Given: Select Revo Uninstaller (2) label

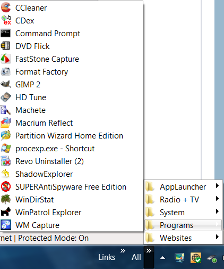Looking at the screenshot, I should coord(49,161).
